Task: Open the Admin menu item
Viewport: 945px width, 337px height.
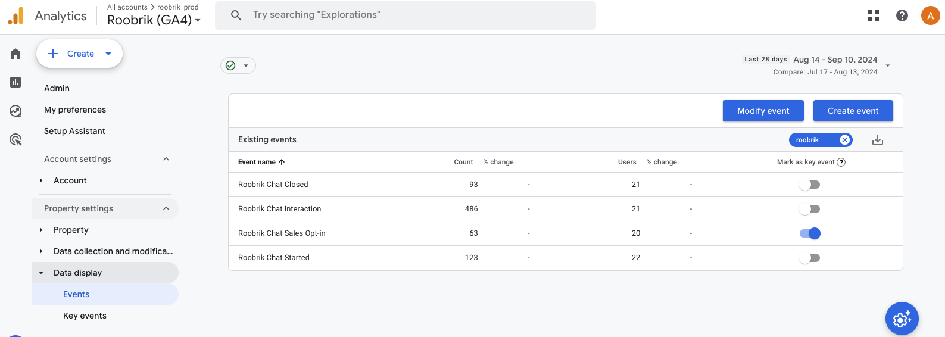Action: (57, 88)
